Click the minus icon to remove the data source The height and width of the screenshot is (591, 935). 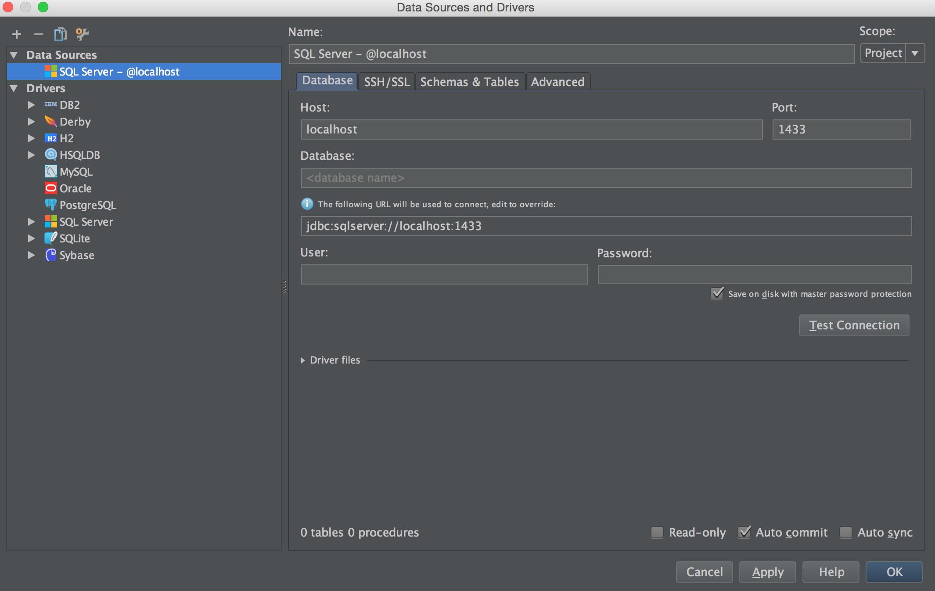[39, 34]
